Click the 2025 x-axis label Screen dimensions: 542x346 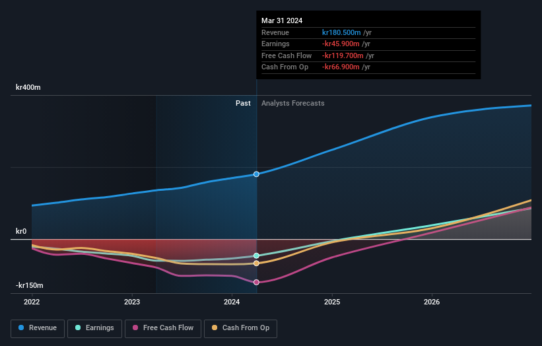(332, 302)
